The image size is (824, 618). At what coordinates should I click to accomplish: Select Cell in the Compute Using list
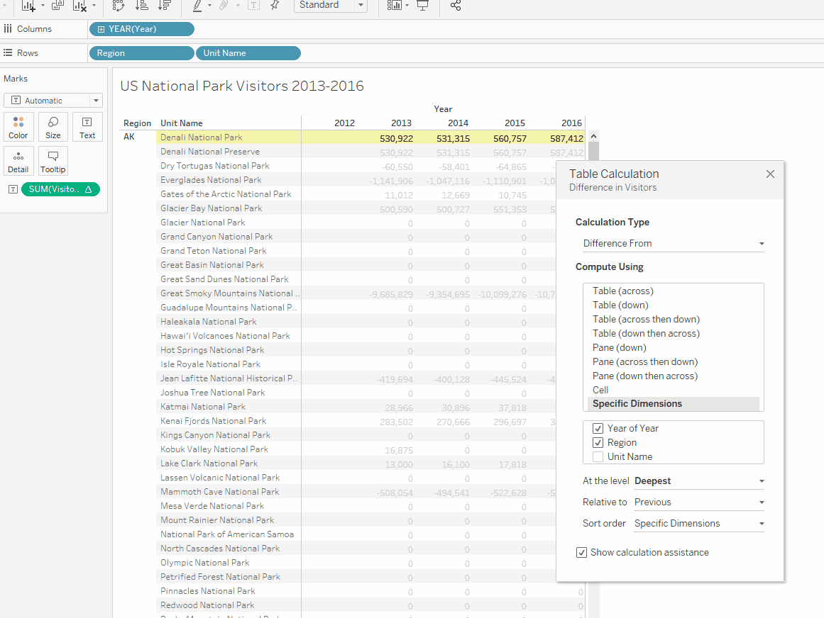tap(600, 390)
